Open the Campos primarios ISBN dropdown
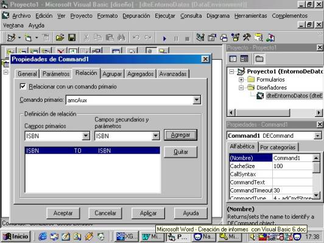324x243 pixels. (x=85, y=136)
